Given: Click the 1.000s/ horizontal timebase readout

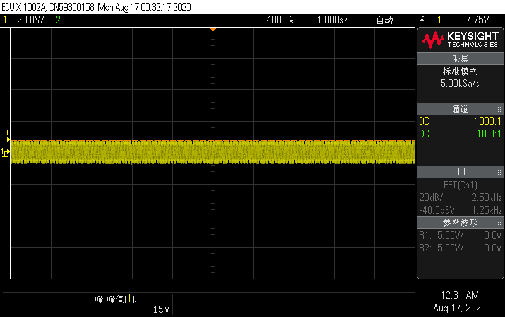Looking at the screenshot, I should pyautogui.click(x=332, y=20).
